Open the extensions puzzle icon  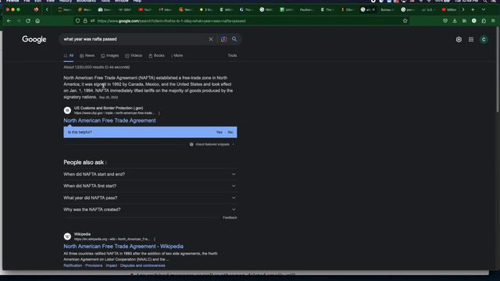(484, 21)
